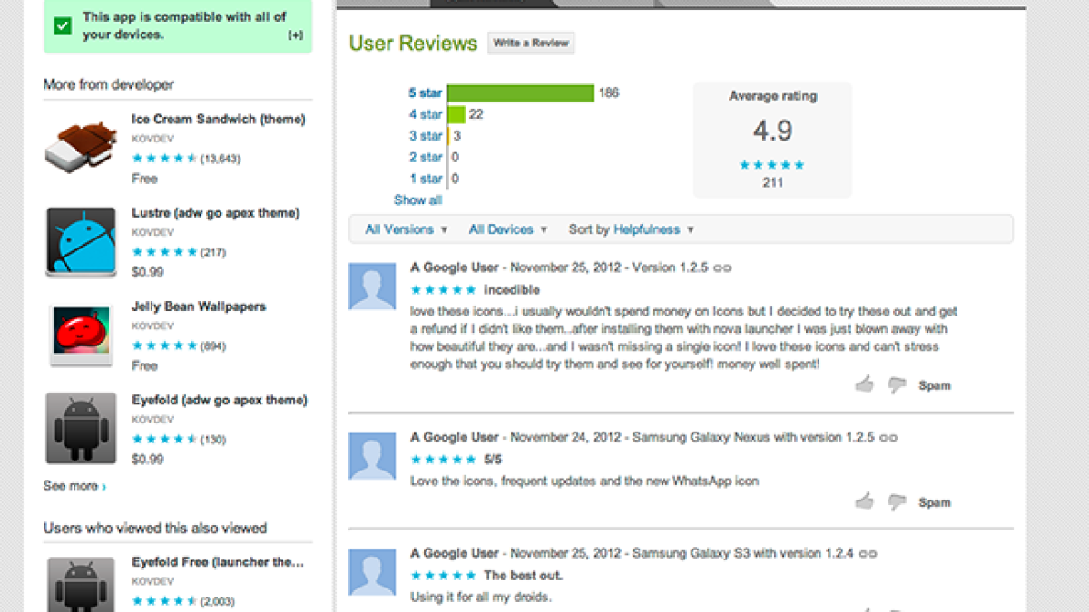Give thumbs down to the 'incedible' review
The width and height of the screenshot is (1089, 612).
pos(897,385)
